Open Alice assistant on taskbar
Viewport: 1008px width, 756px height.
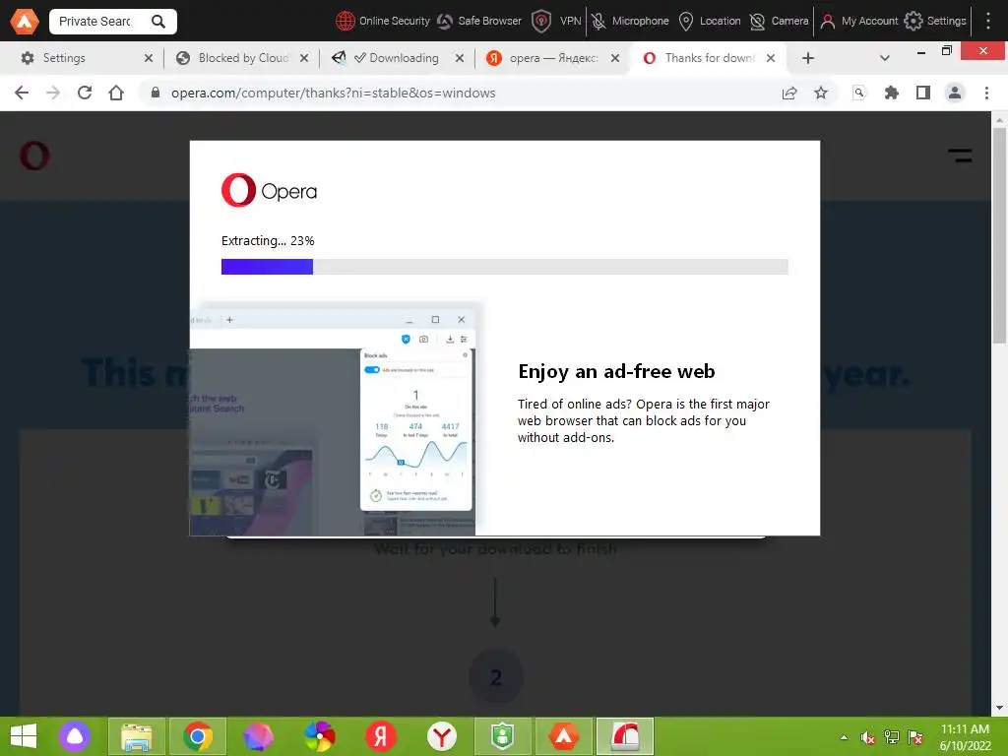75,736
